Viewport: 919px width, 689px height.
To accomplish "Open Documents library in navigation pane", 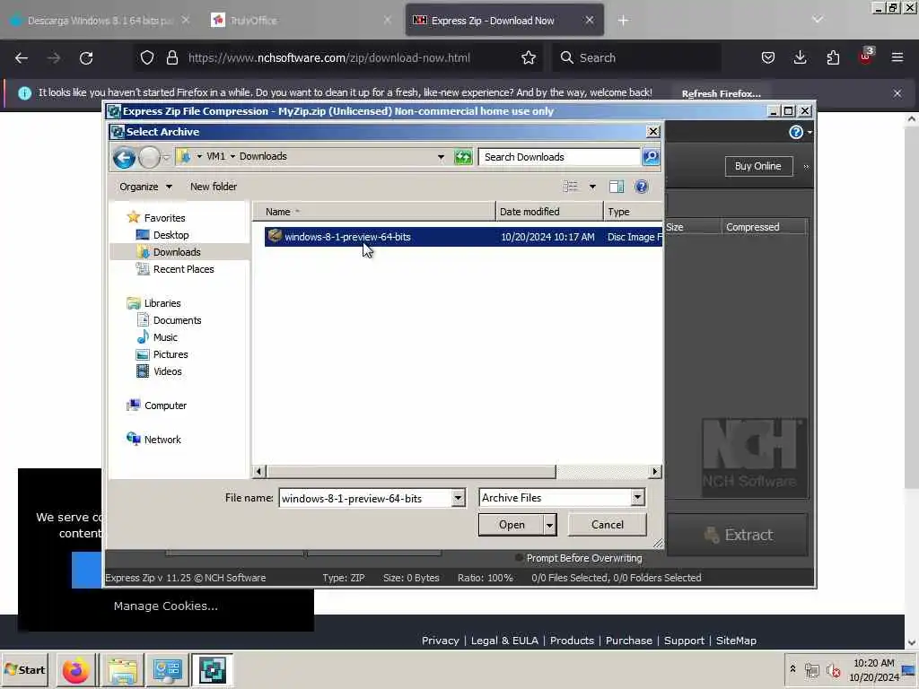I will [177, 320].
